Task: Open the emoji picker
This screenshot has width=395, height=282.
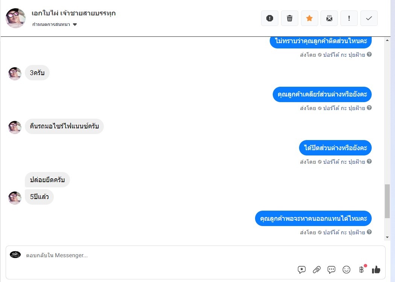Action: click(346, 270)
